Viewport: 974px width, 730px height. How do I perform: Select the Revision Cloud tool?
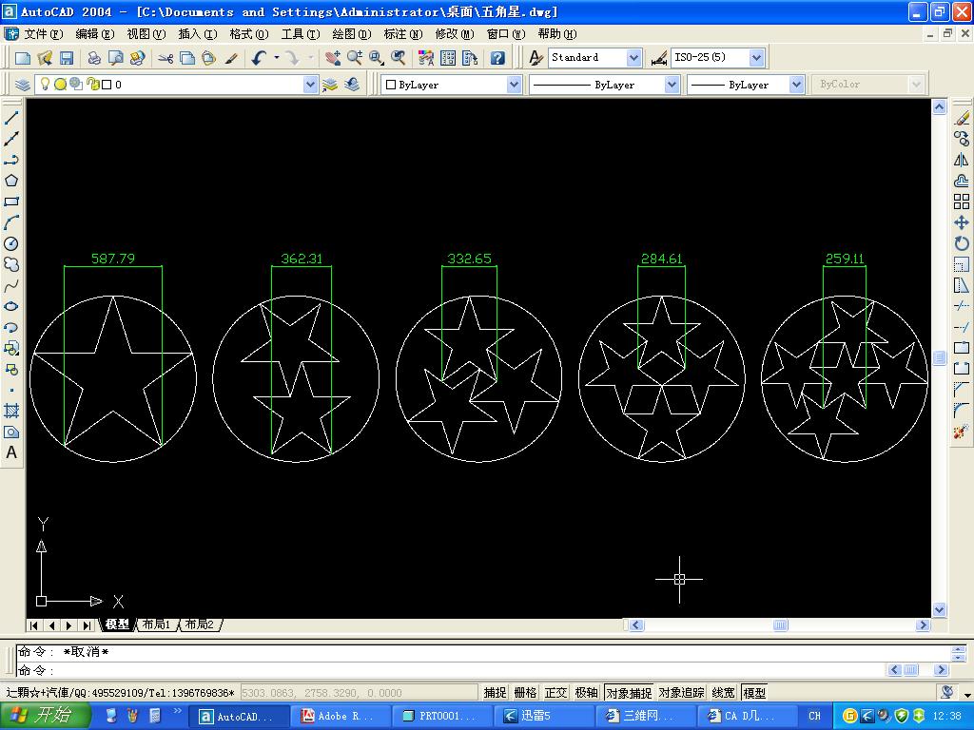[11, 264]
